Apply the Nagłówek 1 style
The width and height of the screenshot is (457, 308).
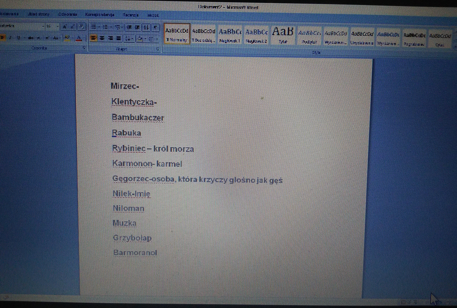pos(230,35)
